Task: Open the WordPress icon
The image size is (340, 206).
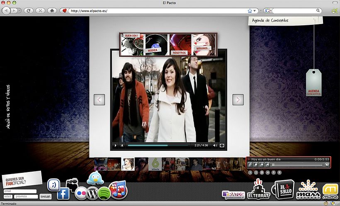Action: tap(92, 194)
